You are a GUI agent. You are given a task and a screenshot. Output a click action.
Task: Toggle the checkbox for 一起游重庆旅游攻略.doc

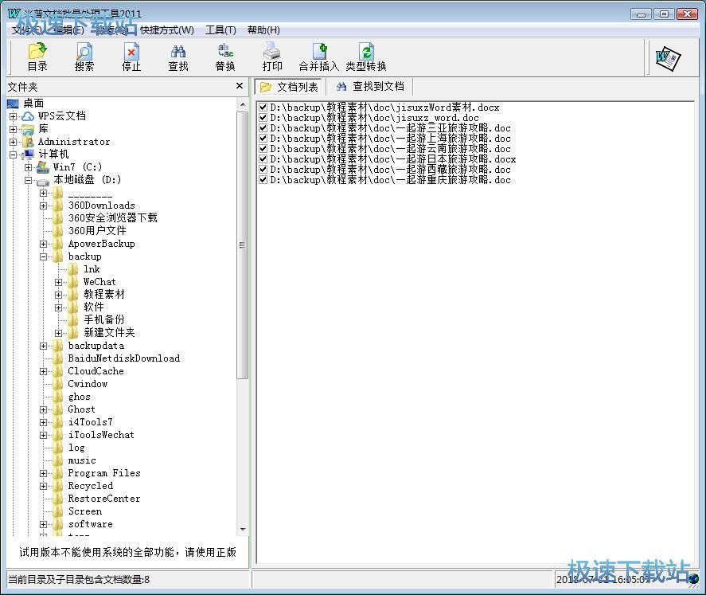pyautogui.click(x=263, y=180)
